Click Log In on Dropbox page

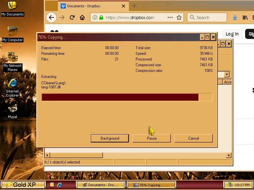point(232,34)
